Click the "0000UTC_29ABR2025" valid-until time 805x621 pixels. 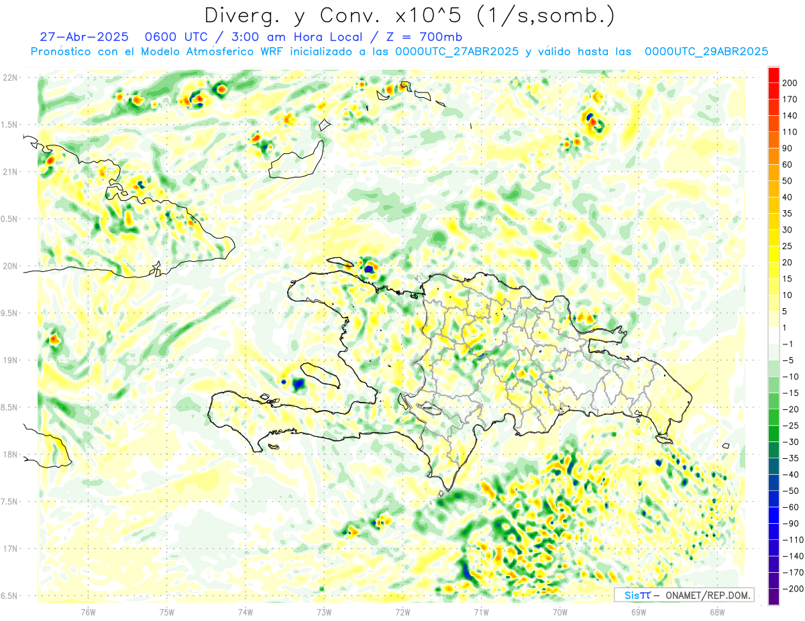coord(706,52)
